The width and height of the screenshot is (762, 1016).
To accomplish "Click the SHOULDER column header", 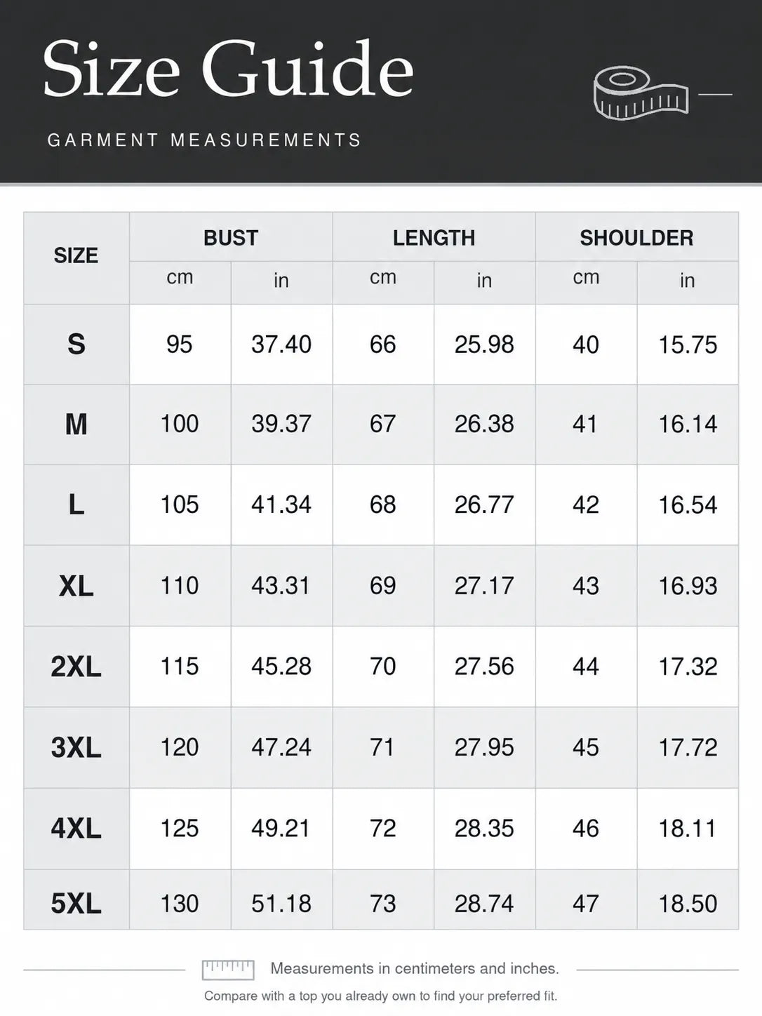I will point(636,238).
